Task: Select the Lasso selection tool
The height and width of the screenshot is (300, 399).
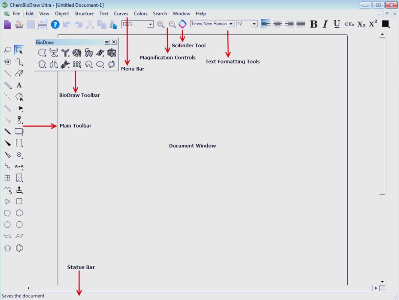Action: [7, 49]
